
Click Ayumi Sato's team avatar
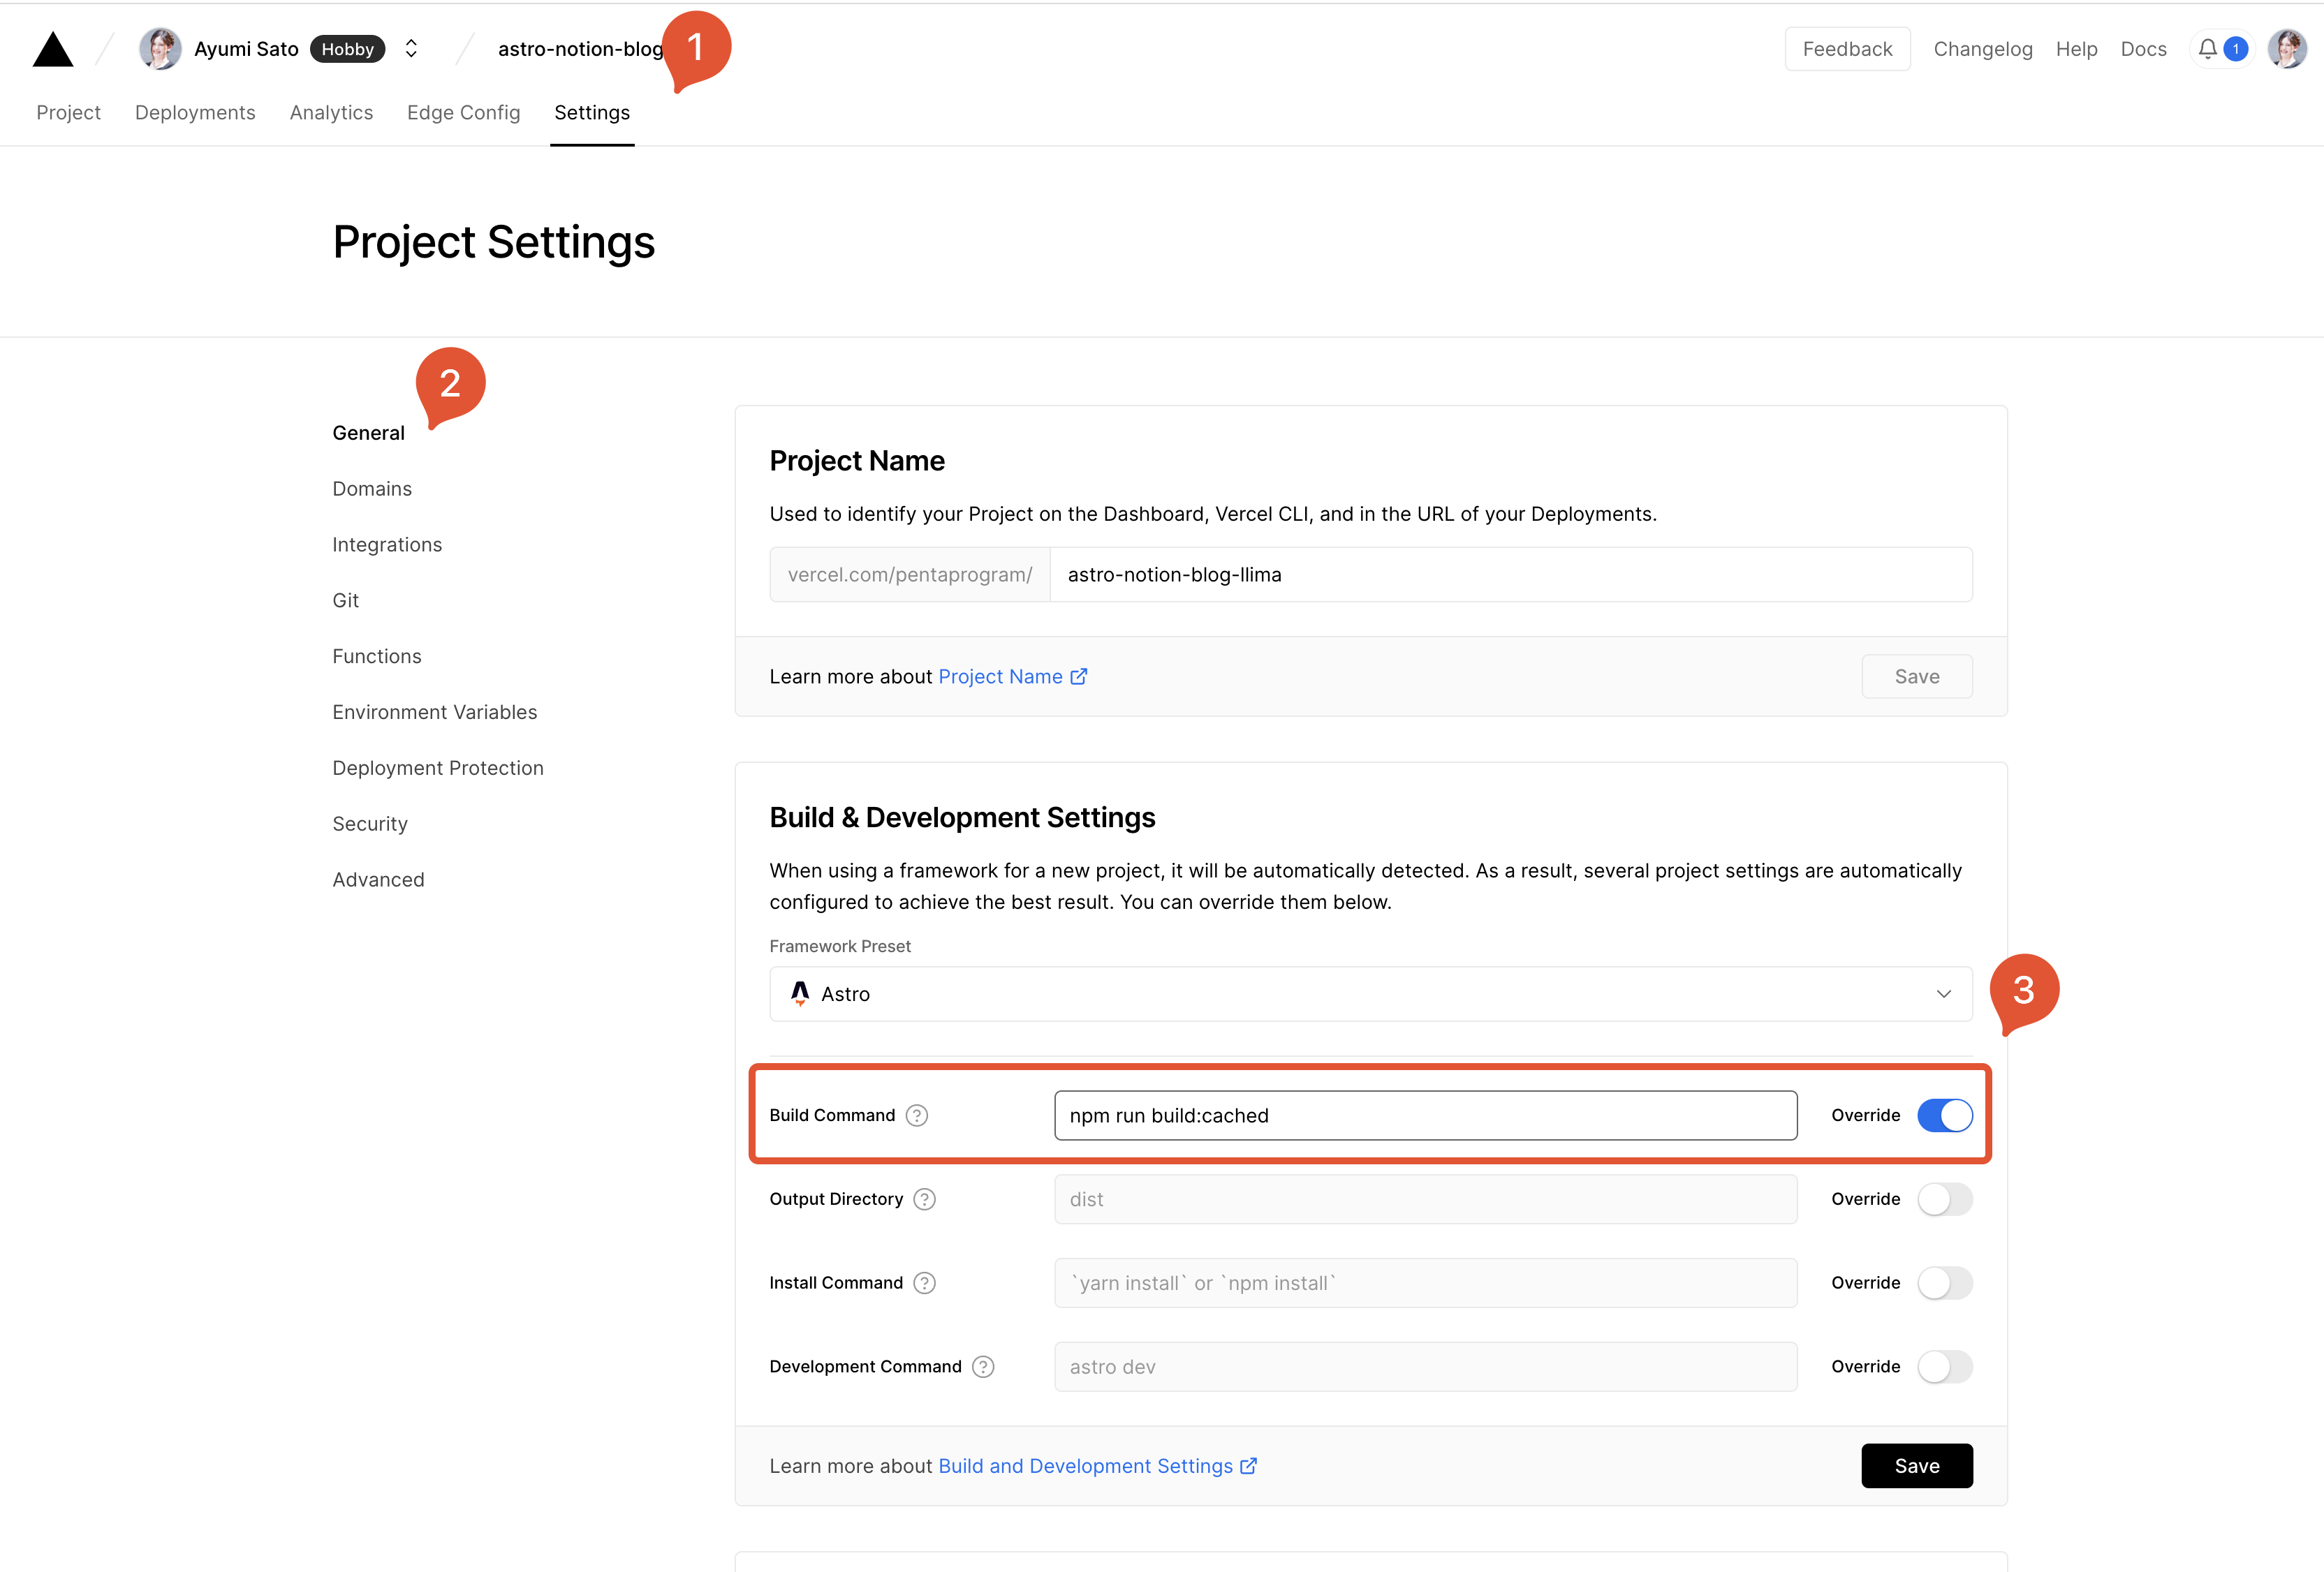[x=160, y=49]
